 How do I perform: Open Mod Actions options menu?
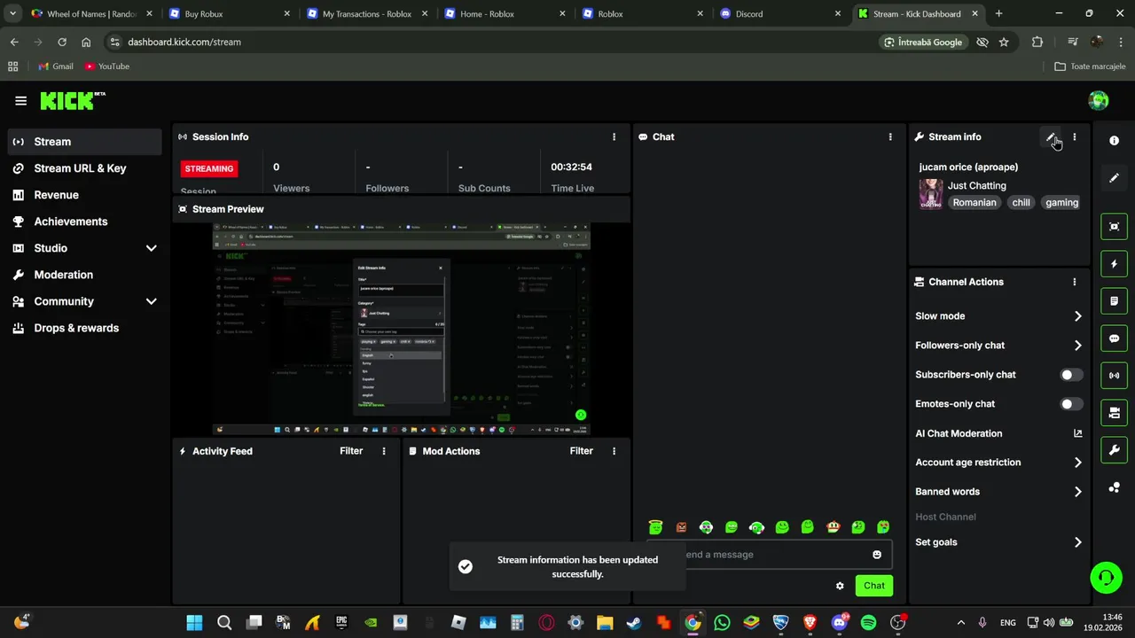click(614, 451)
